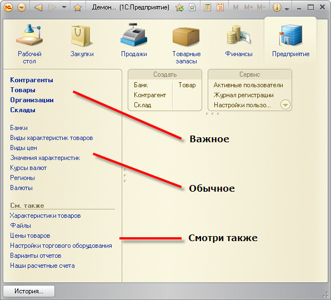Open Виды цен link
Screen dimensions: 331x300
[24, 148]
